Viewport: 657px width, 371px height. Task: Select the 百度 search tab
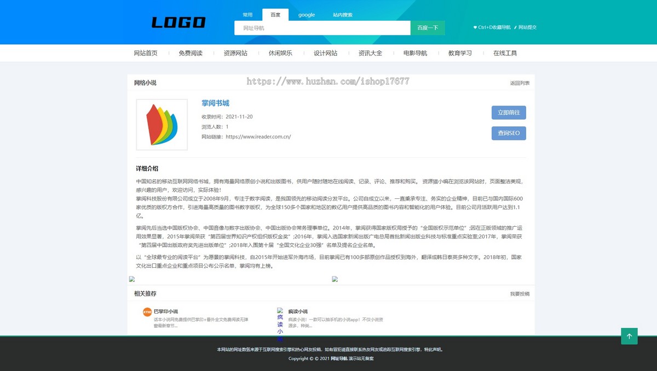pyautogui.click(x=275, y=15)
